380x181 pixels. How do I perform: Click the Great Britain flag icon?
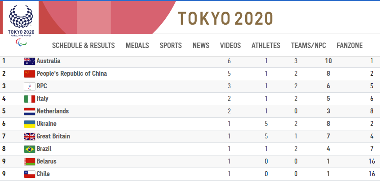(30, 137)
